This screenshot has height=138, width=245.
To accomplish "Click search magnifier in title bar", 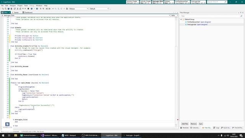I will (x=225, y=2).
